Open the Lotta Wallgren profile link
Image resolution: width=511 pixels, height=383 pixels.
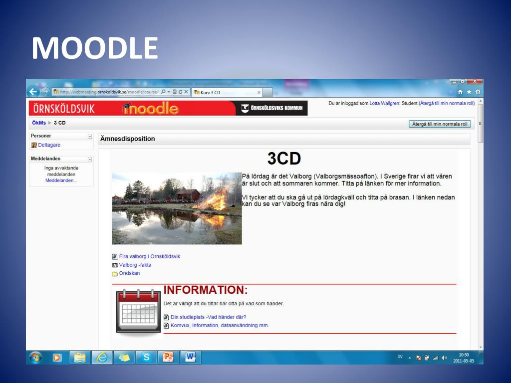click(x=384, y=103)
